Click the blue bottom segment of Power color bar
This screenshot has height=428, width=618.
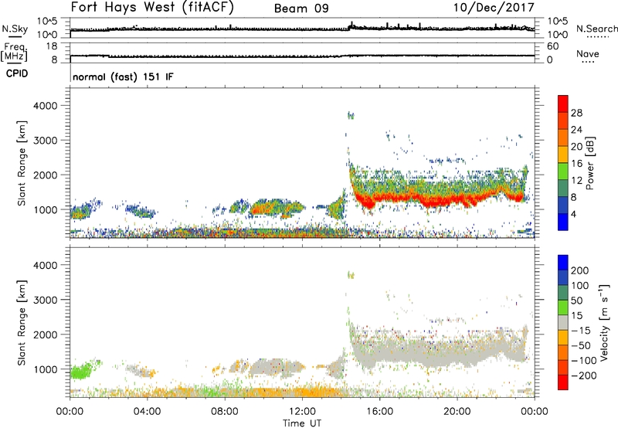tap(563, 222)
